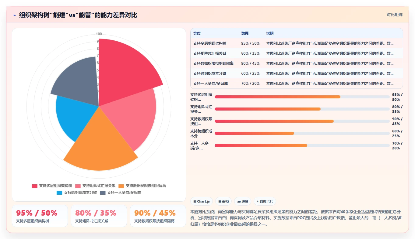Screen dimensions: 415x239
Task: Toggle the 支持数据权限按组织隔离 legend item
Action: pyautogui.click(x=142, y=186)
